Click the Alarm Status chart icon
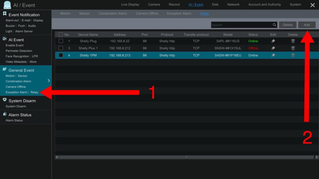The height and width of the screenshot is (179, 319). pos(4,114)
